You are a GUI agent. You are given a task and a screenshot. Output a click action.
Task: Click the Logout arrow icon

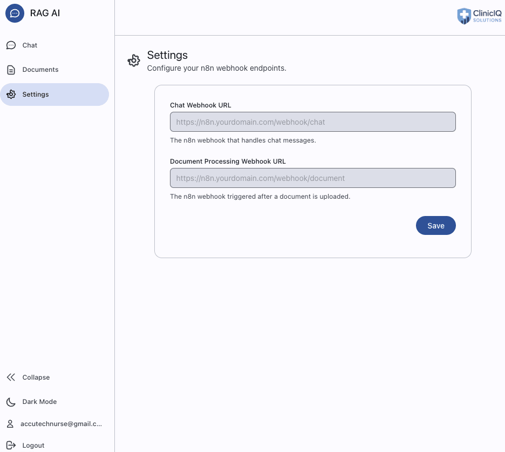coord(11,445)
